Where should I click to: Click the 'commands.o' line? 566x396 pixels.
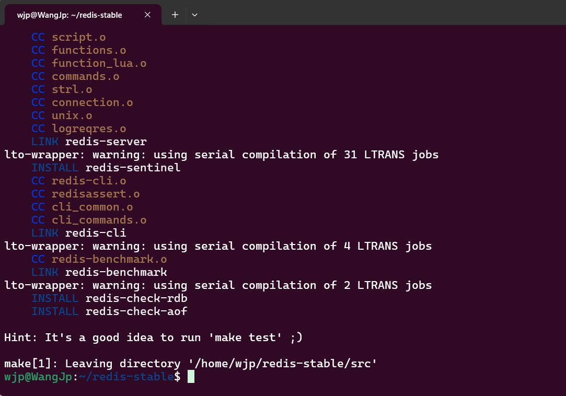coord(75,76)
